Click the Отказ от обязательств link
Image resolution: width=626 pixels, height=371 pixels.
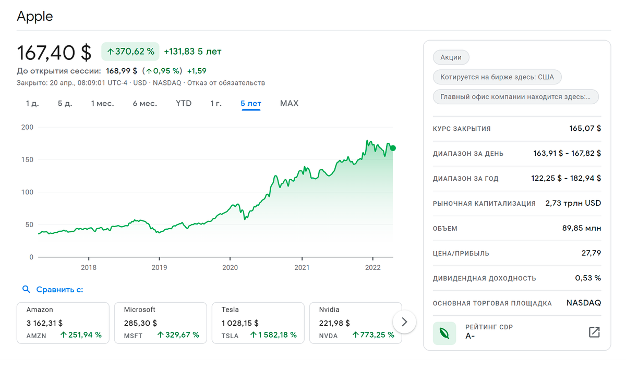click(226, 83)
